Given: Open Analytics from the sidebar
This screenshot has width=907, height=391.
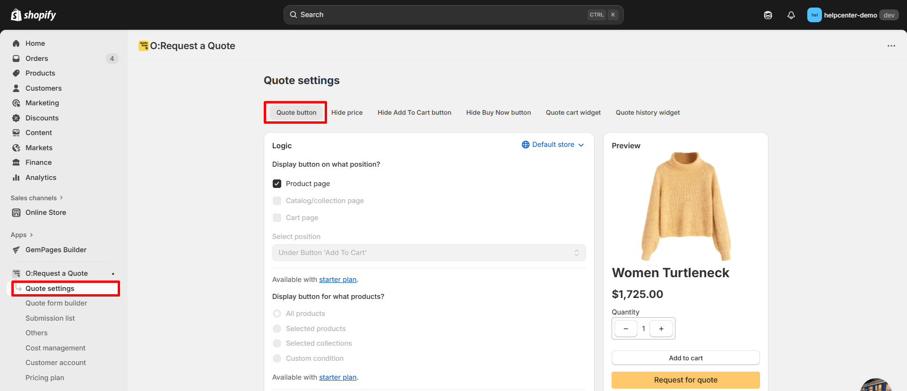Looking at the screenshot, I should pos(41,178).
